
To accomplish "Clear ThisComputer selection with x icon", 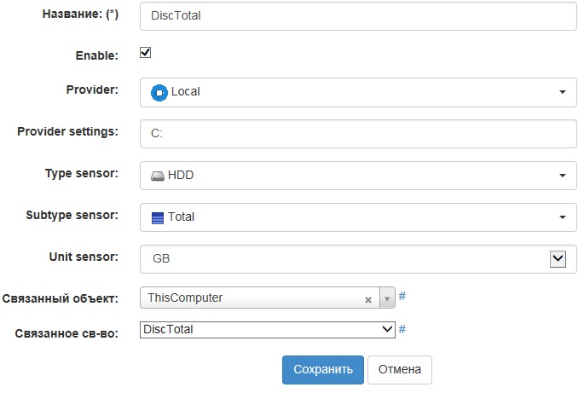I will [368, 299].
